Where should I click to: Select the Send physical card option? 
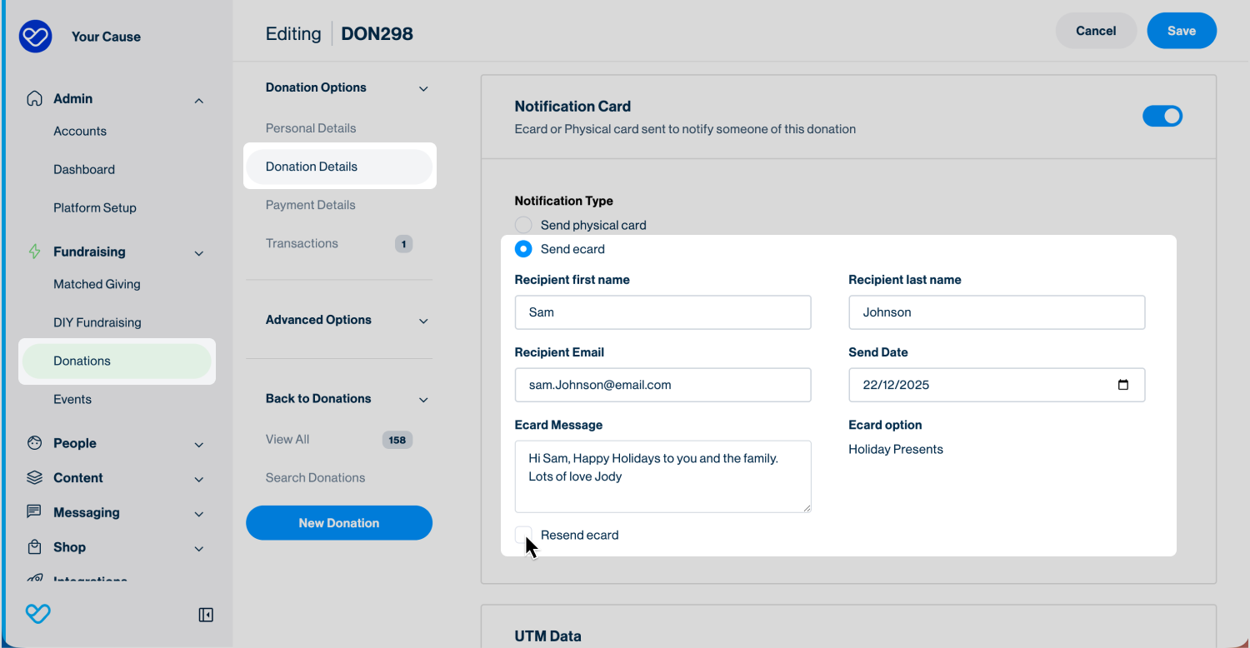[523, 225]
